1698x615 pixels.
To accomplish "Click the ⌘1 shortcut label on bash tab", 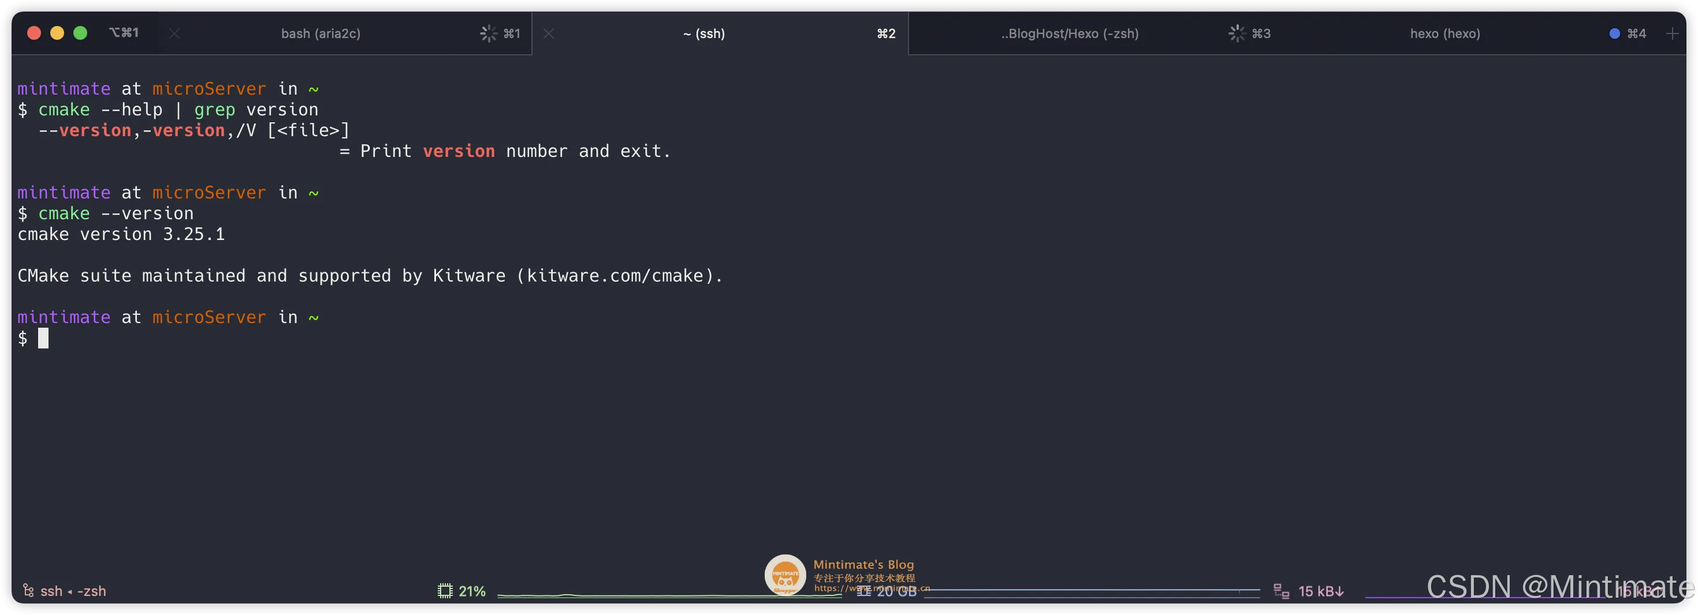I will pyautogui.click(x=512, y=33).
